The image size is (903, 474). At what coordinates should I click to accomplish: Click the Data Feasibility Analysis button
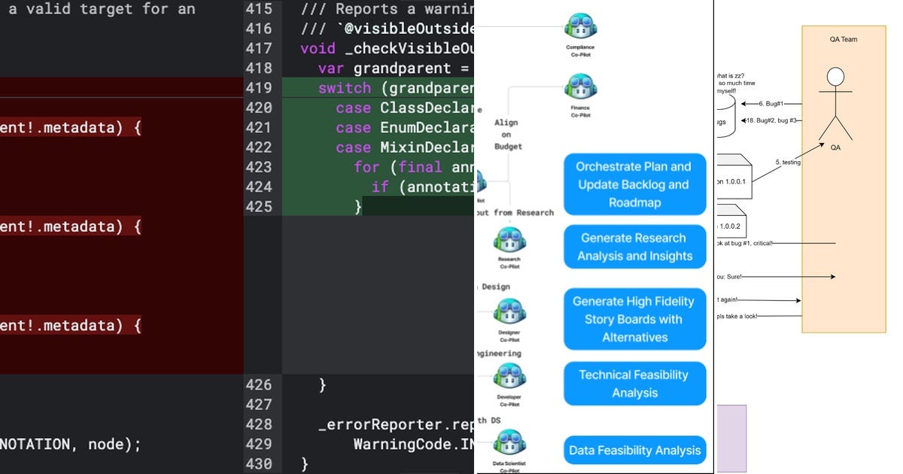point(634,450)
